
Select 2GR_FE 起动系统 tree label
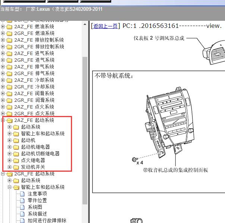pyautogui.click(x=34, y=174)
